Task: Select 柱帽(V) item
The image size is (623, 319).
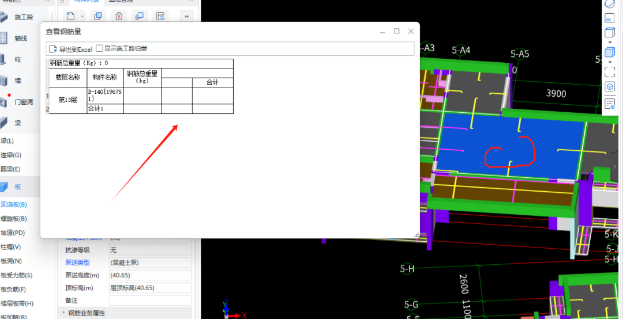Action: (x=11, y=247)
